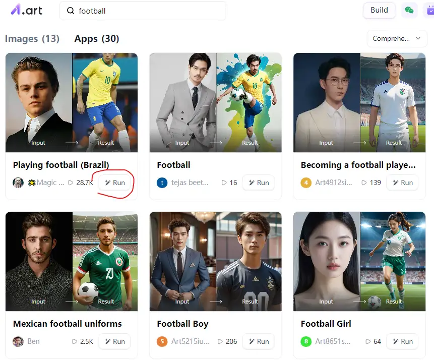
Task: Open the Football Girl thumbnail
Action: [x=359, y=261]
